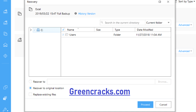The height and width of the screenshot is (112, 196).
Task: Click the Excel backup file icon in Recovery header
Action: (31, 9)
